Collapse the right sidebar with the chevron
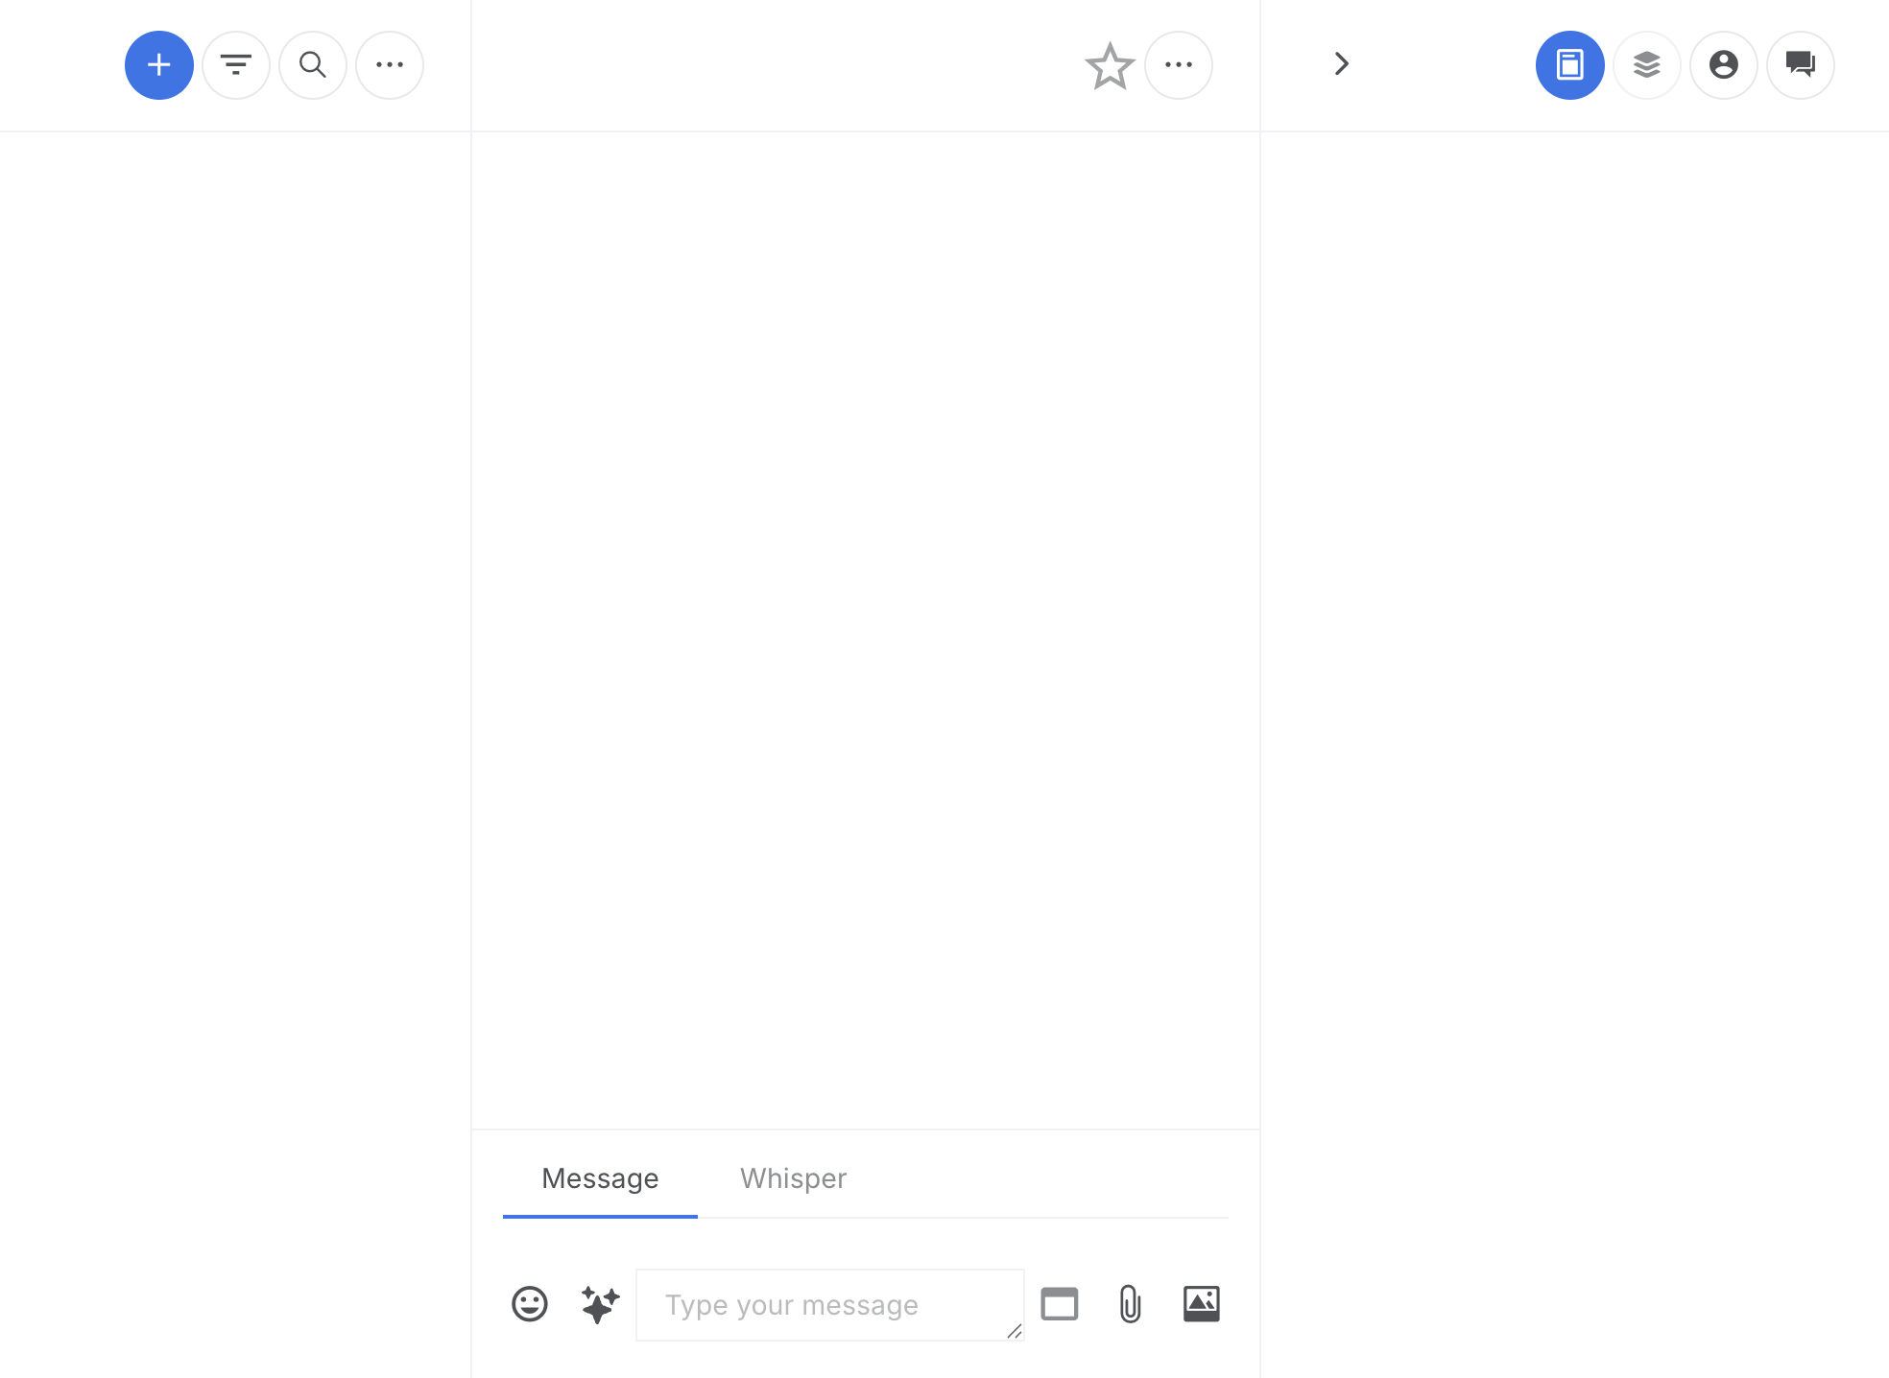This screenshot has width=1889, height=1378. tap(1341, 63)
